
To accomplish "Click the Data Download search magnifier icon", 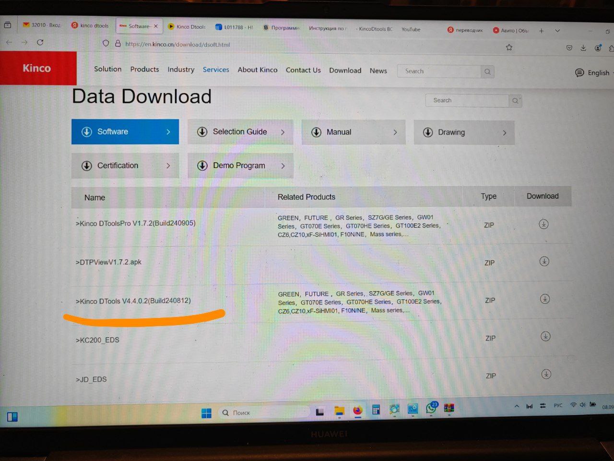I will (x=515, y=101).
